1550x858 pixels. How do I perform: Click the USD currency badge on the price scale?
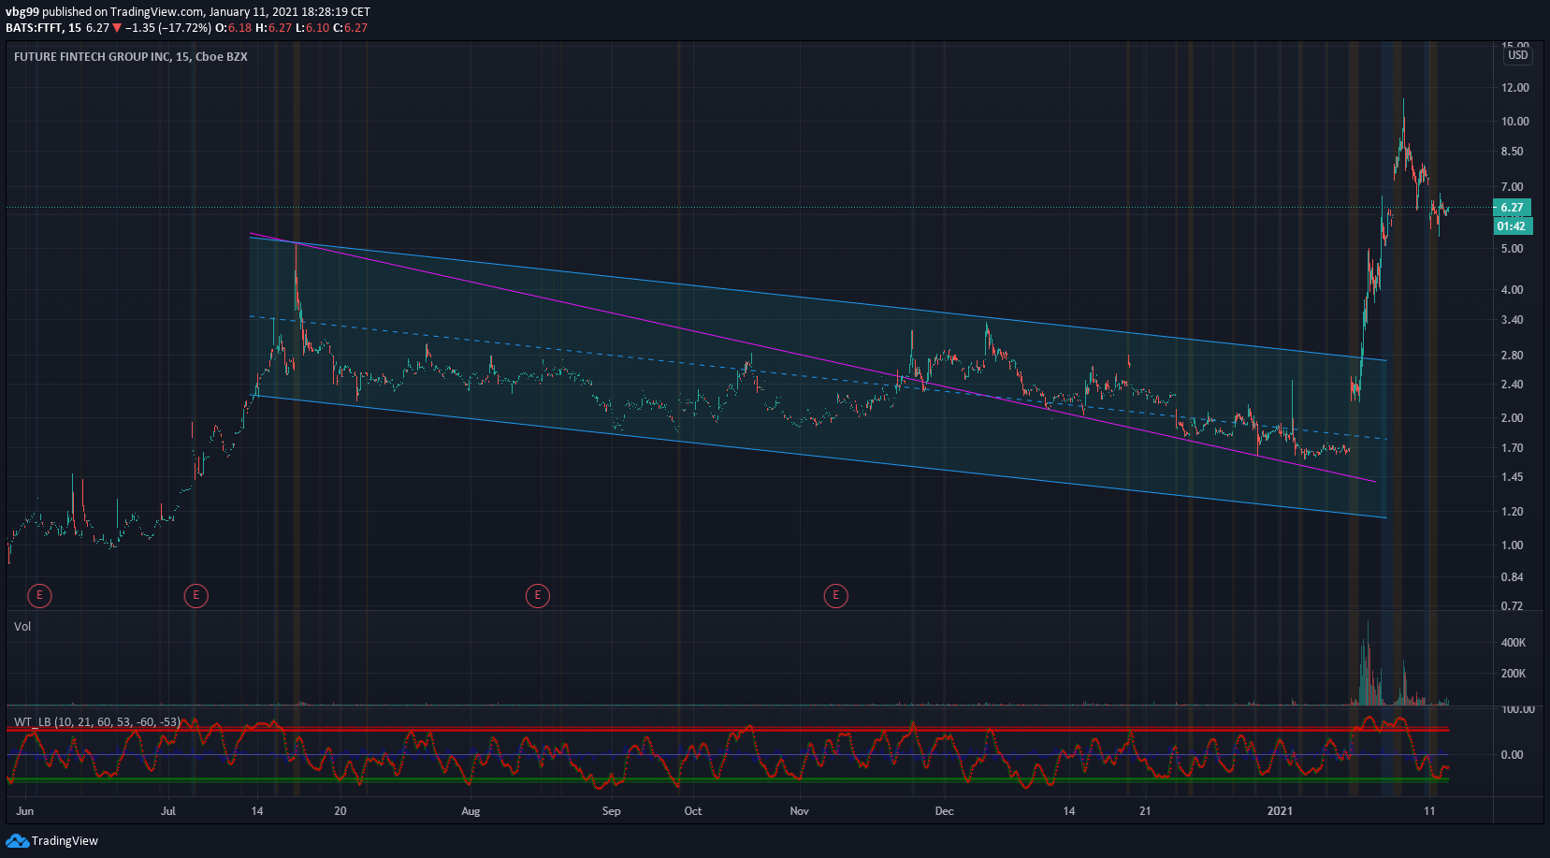pos(1517,55)
